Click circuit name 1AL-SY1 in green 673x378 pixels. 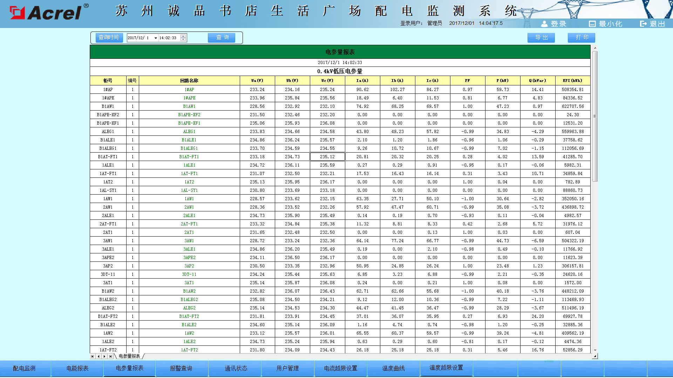pyautogui.click(x=189, y=190)
